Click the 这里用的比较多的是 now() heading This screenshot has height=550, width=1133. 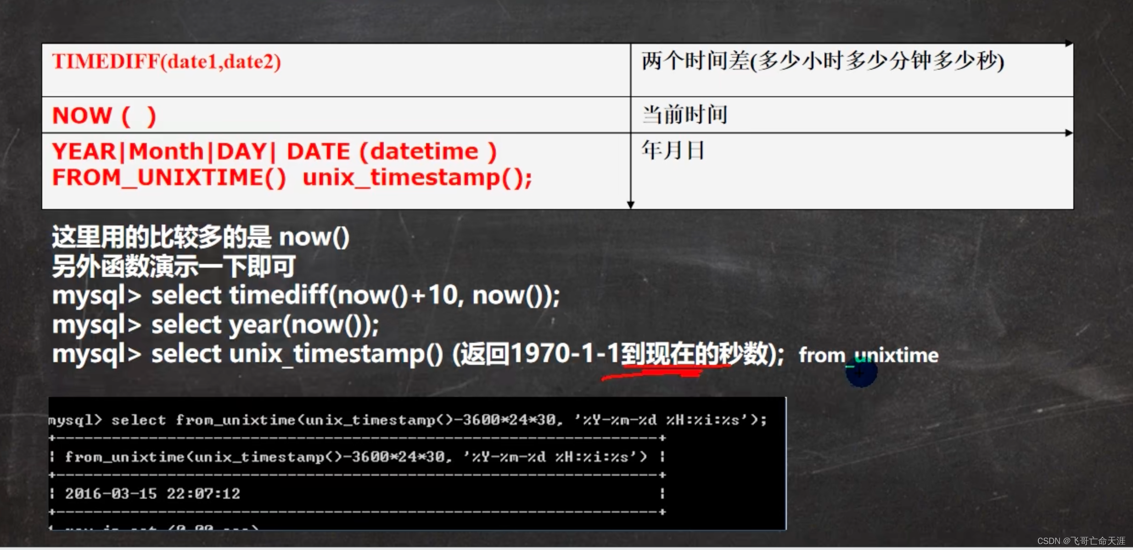click(200, 237)
